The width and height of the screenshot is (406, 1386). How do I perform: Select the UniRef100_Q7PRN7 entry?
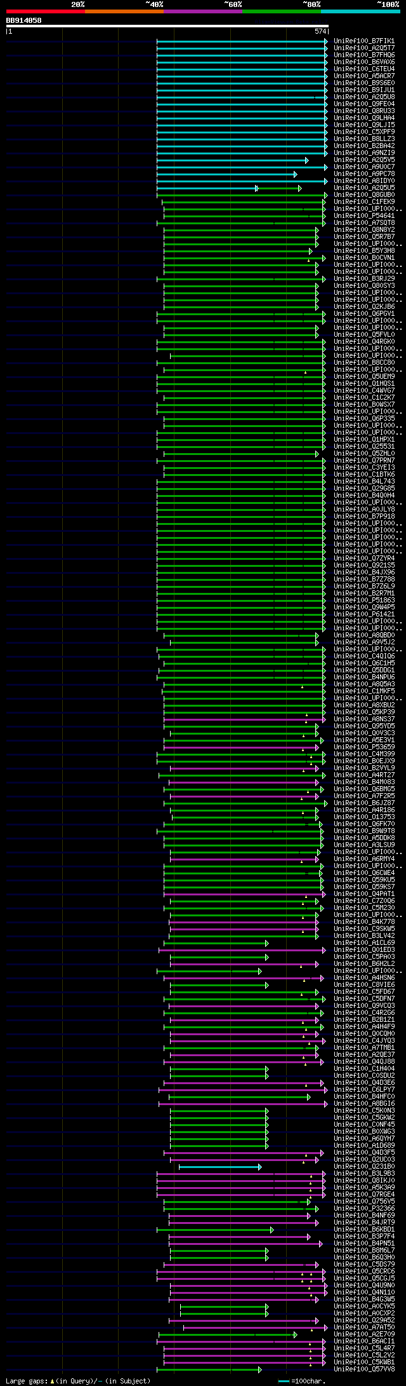[x=364, y=460]
